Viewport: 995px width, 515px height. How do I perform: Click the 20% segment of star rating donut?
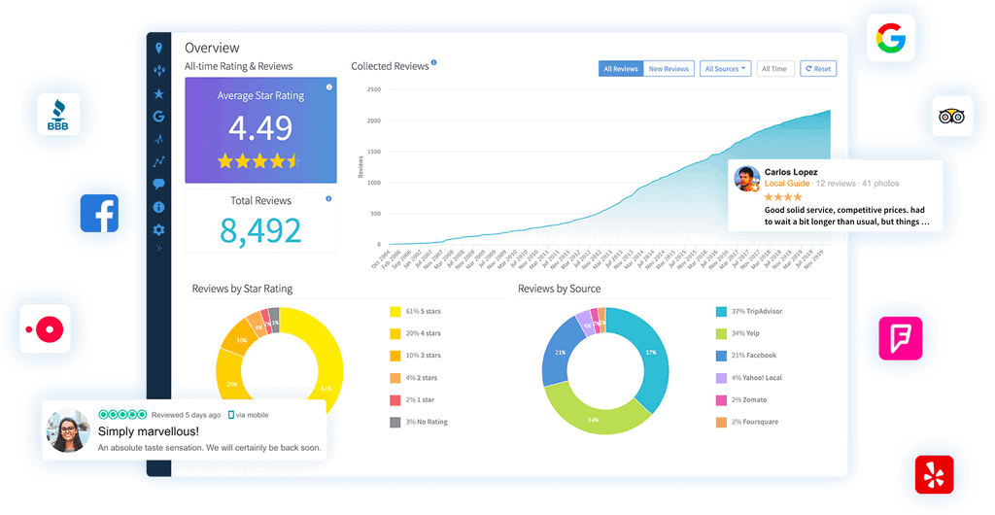(x=229, y=378)
